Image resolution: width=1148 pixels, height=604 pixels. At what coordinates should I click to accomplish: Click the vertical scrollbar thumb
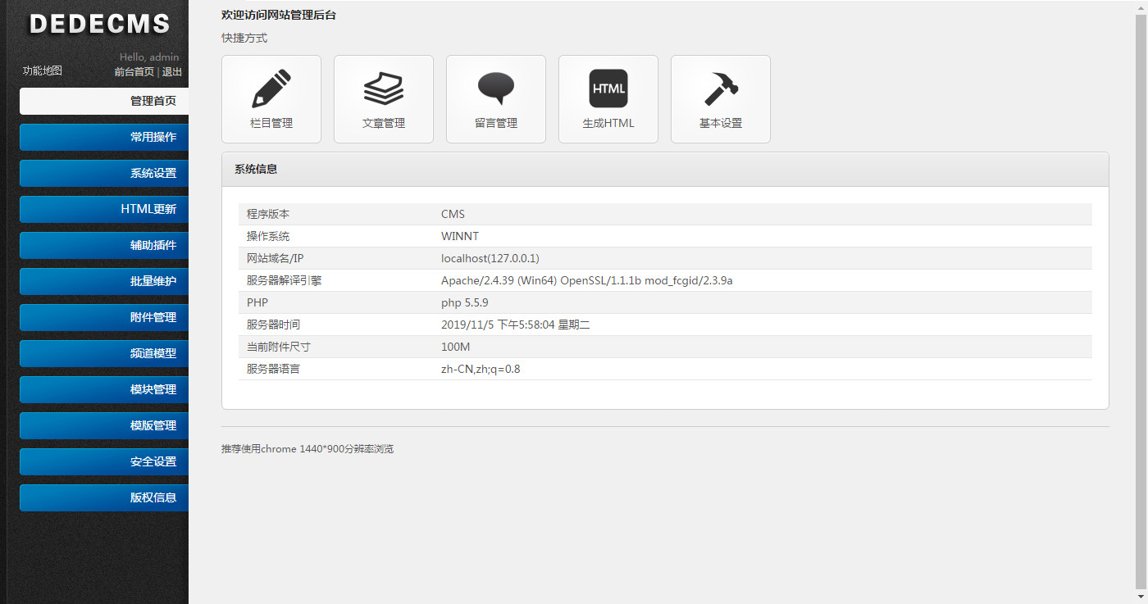point(1141,301)
